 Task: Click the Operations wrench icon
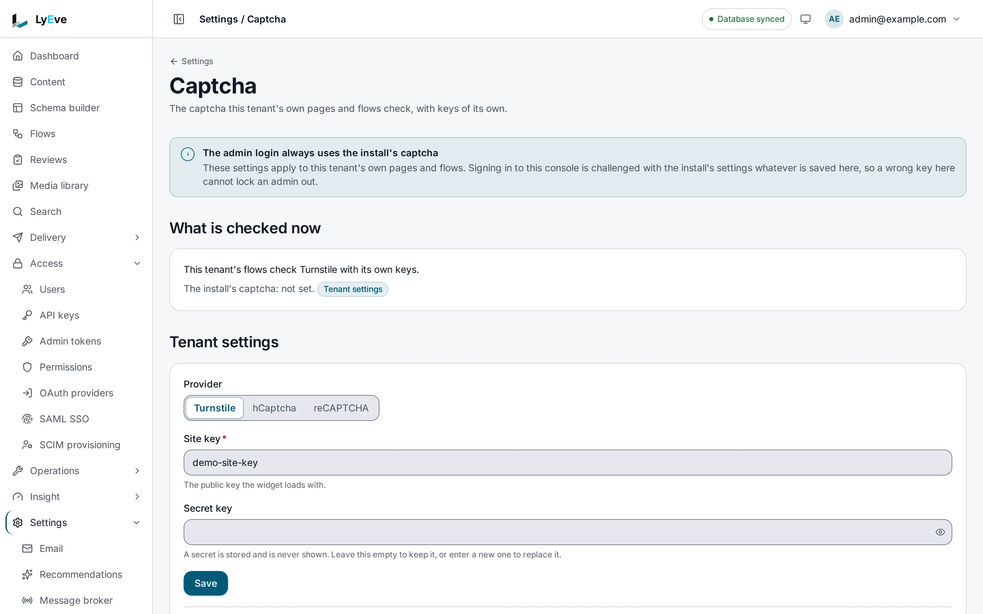[x=17, y=471]
